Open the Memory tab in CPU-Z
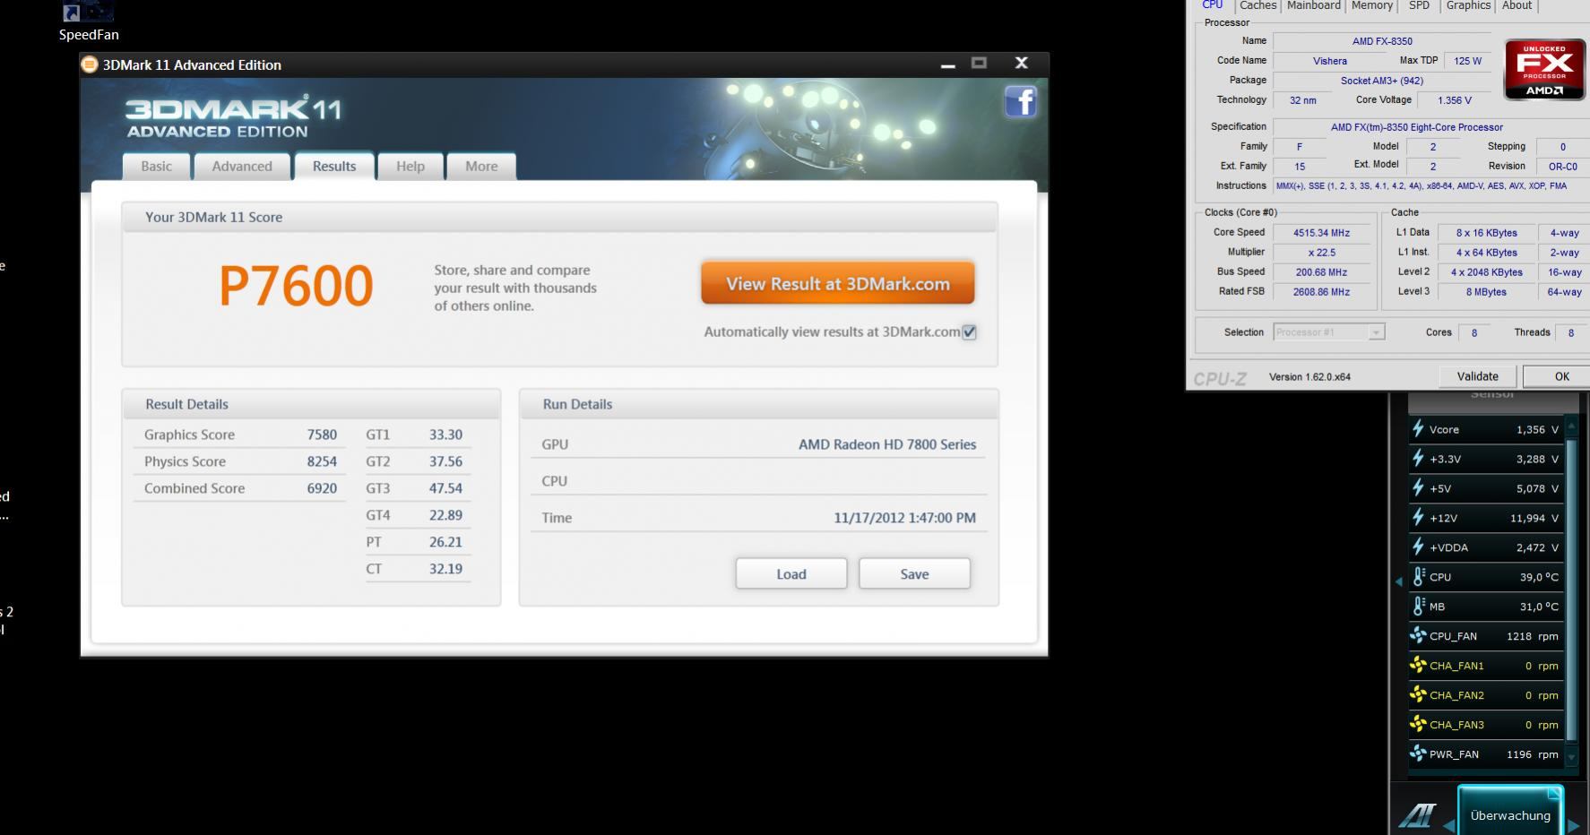Viewport: 1590px width, 835px height. [1372, 5]
